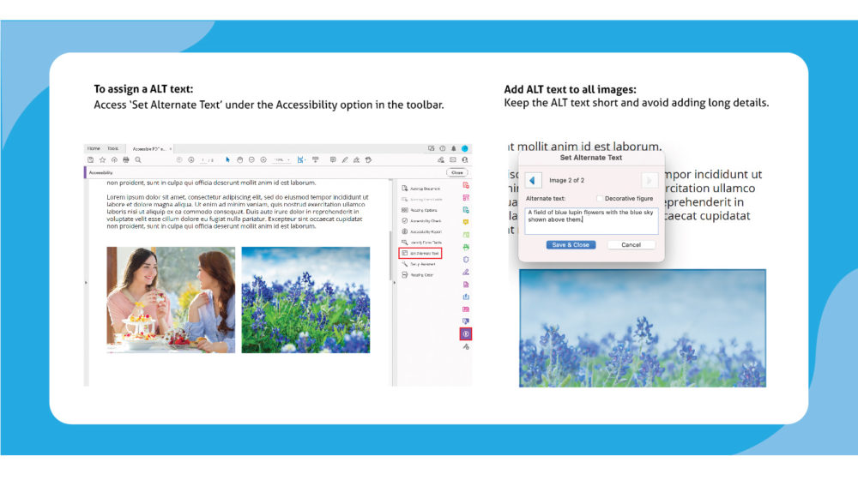
Task: Go to previous page with up arrow
Action: tap(179, 160)
